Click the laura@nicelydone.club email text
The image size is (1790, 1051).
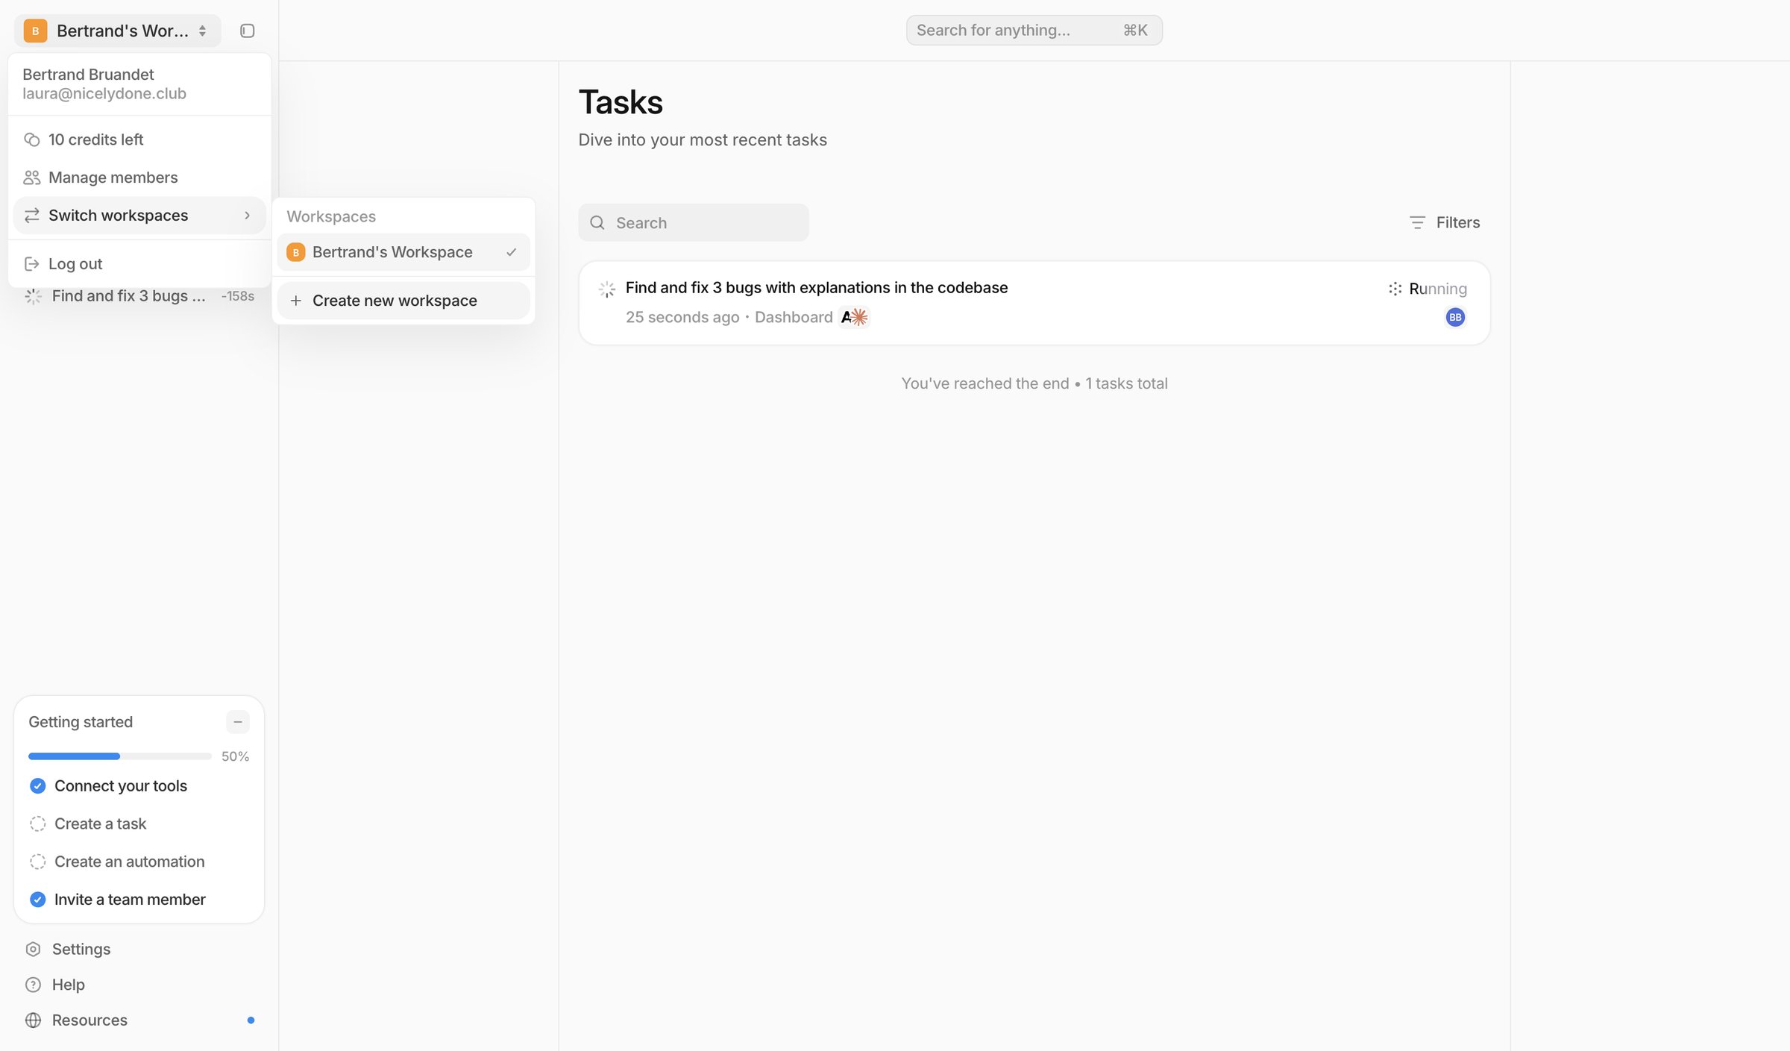104,94
